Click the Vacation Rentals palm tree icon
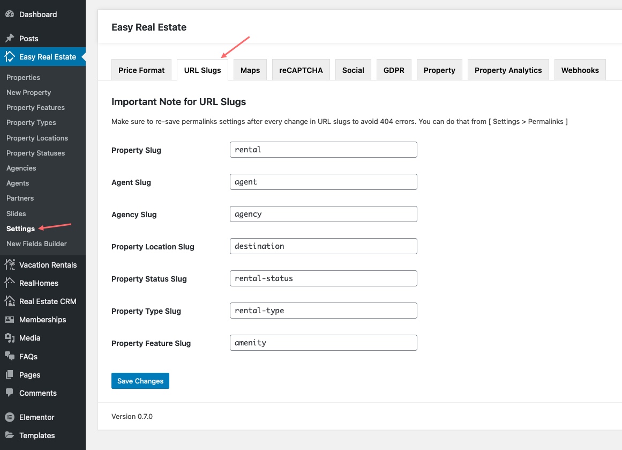Screen dimensions: 622x450 point(10,264)
